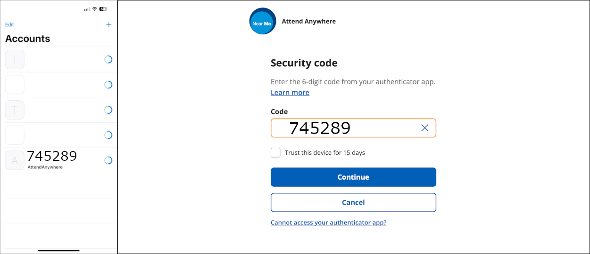Tap the third account's countdown timer circle
This screenshot has height=254, width=590.
click(108, 110)
